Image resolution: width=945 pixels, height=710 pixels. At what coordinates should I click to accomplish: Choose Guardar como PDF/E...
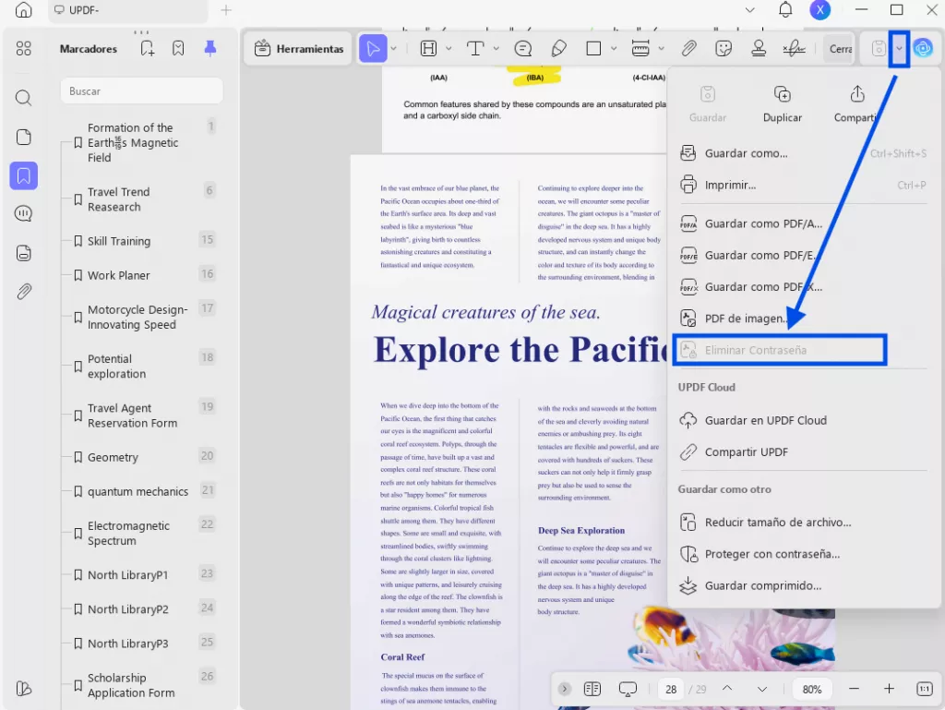tap(804, 256)
